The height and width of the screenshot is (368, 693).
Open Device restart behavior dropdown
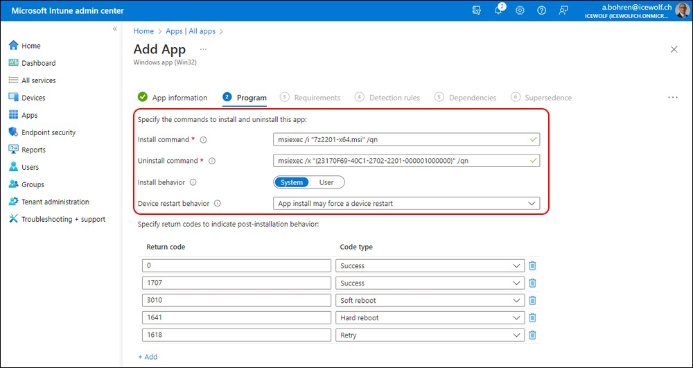[x=406, y=204]
